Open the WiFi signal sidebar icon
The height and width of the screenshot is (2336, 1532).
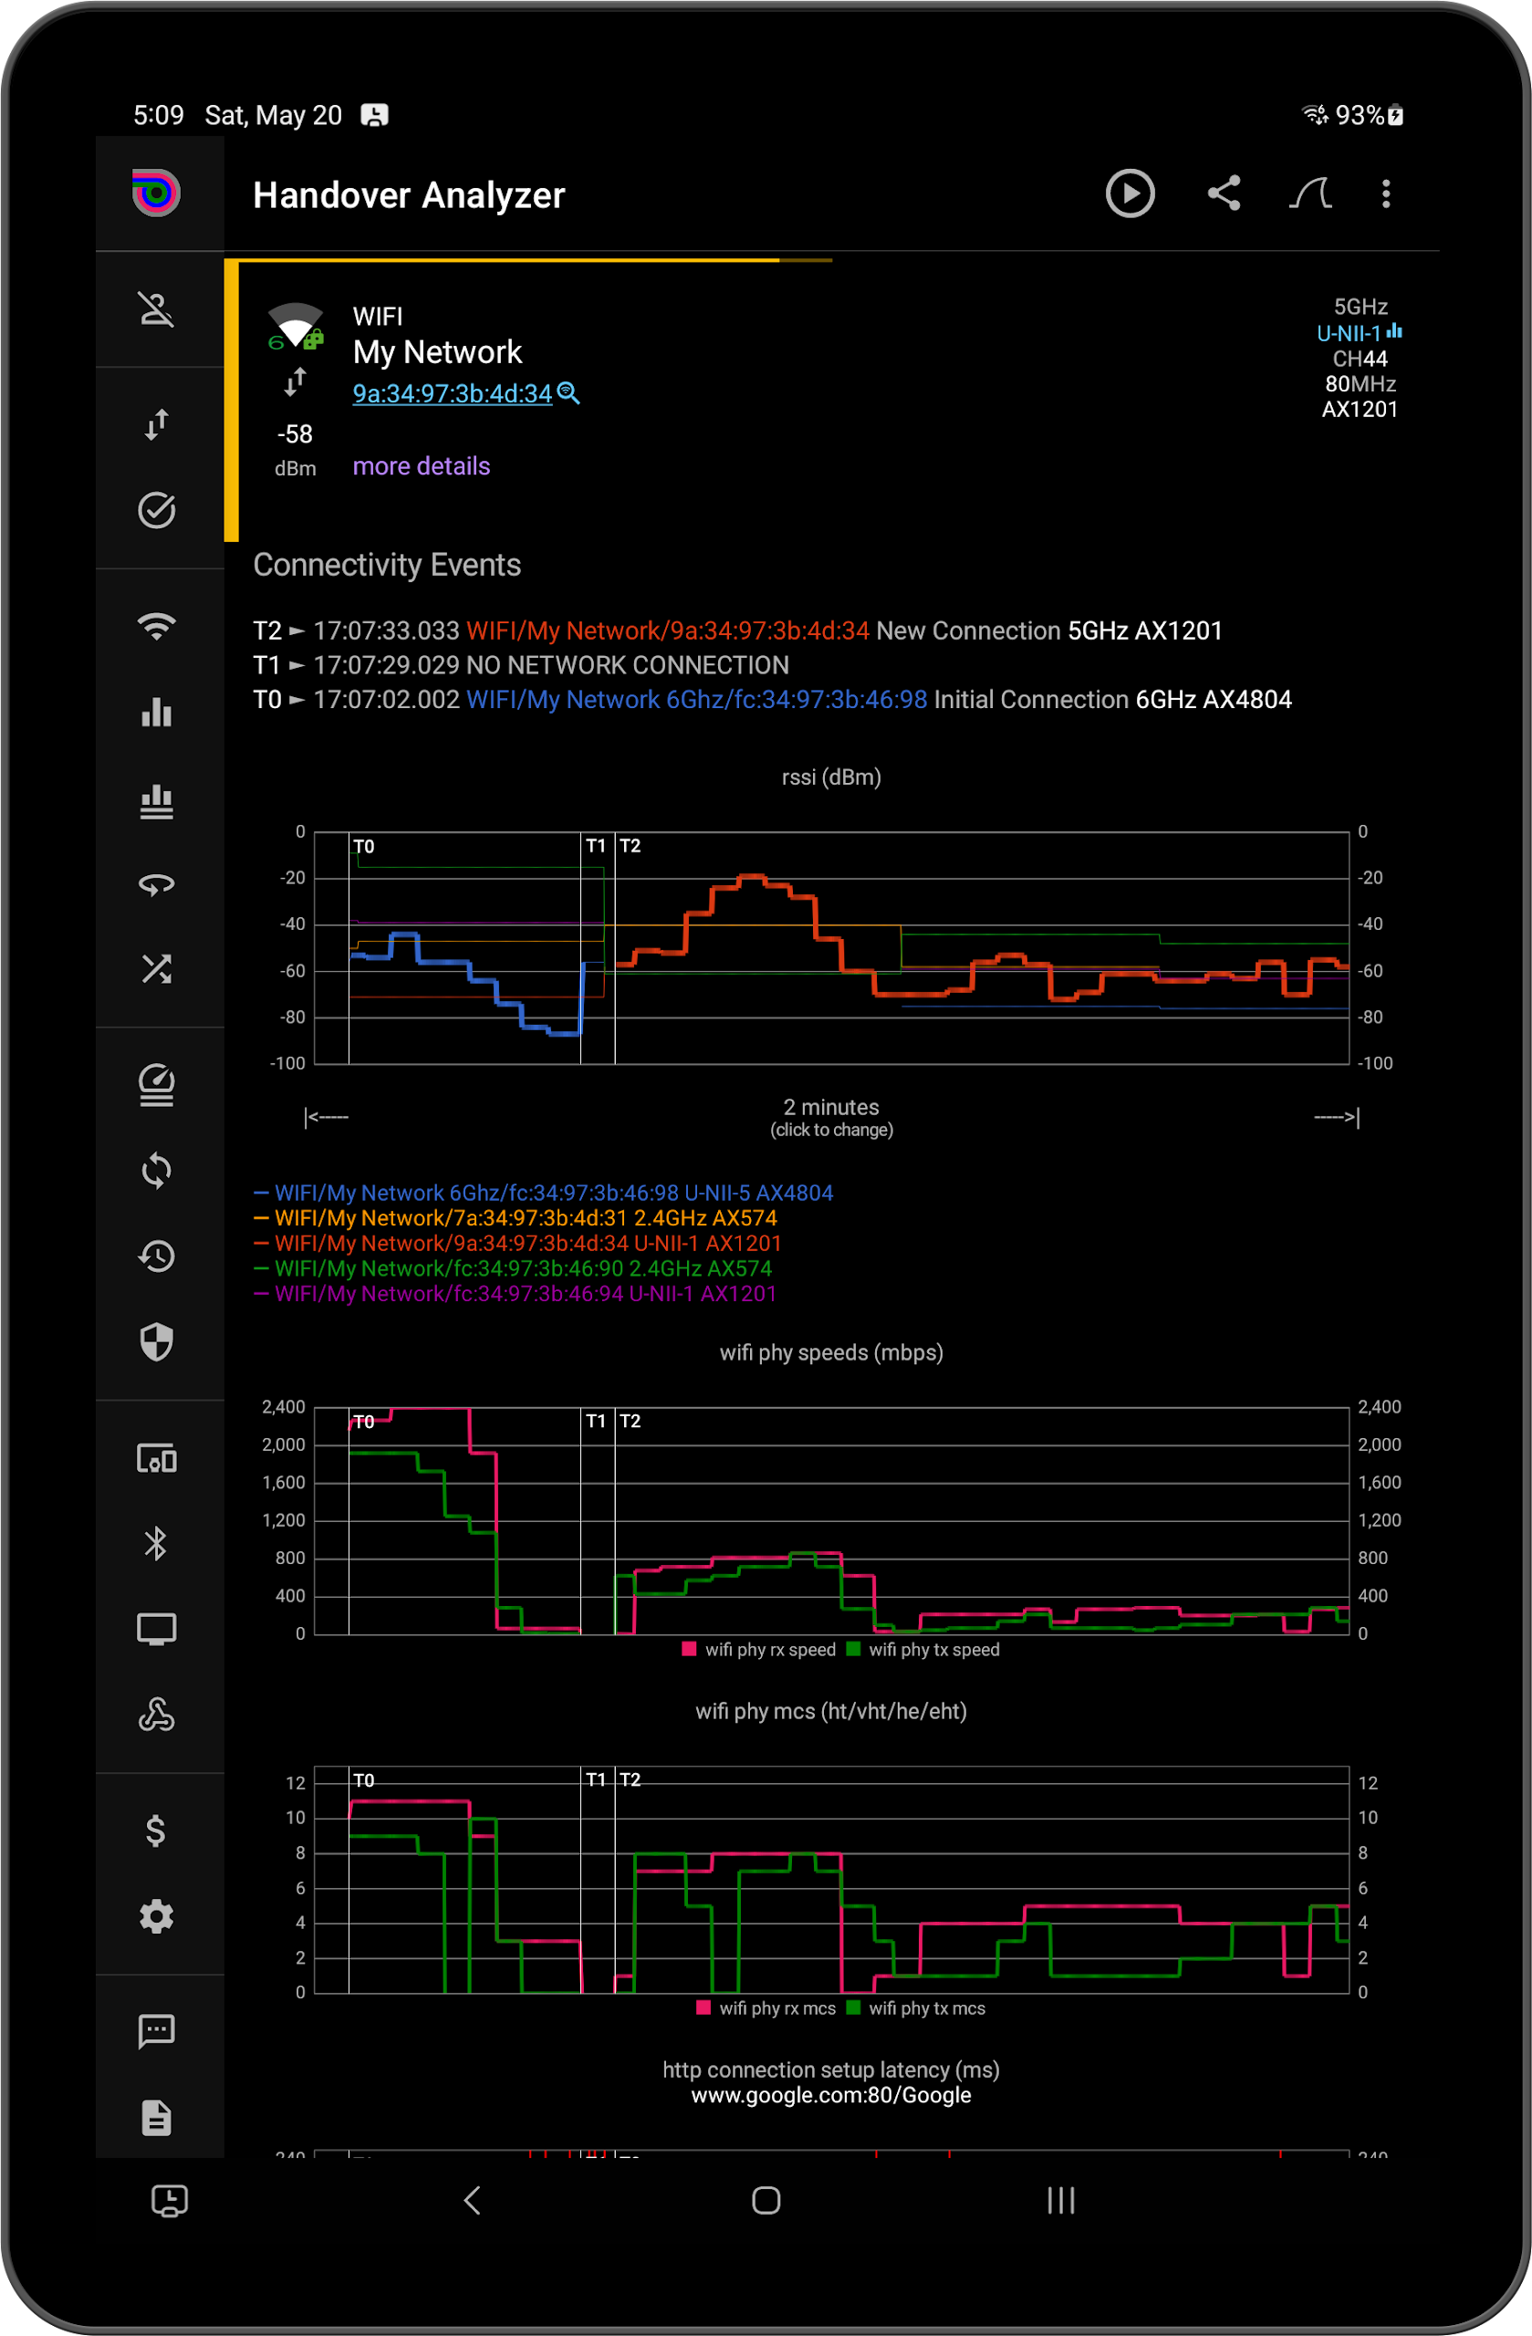[157, 626]
